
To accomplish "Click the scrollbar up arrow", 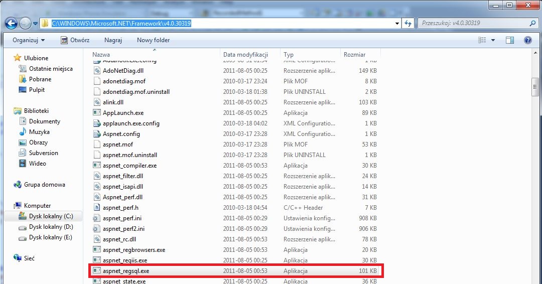I will [535, 53].
